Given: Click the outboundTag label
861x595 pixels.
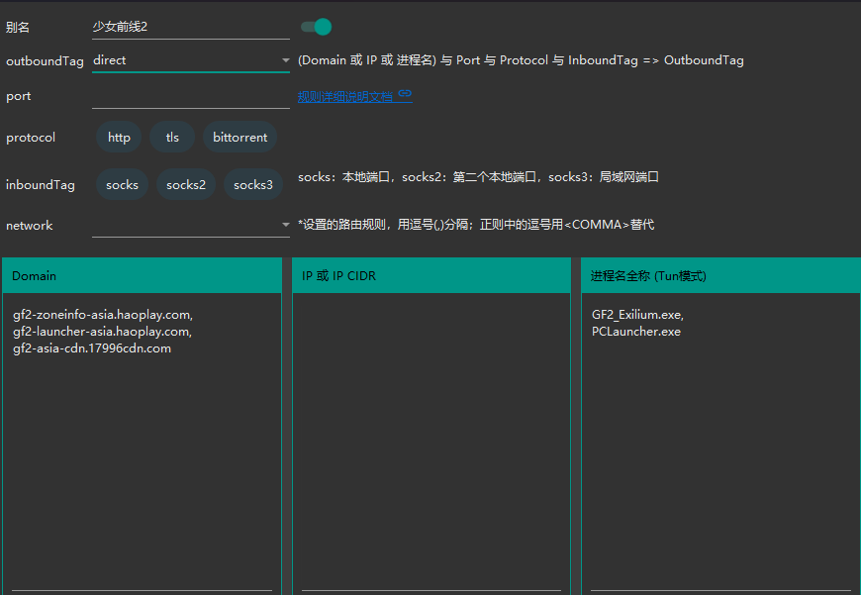Looking at the screenshot, I should coord(45,61).
